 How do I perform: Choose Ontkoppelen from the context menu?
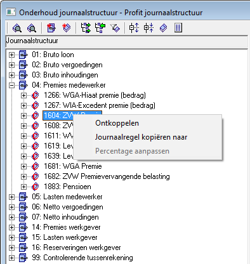tap(147, 123)
